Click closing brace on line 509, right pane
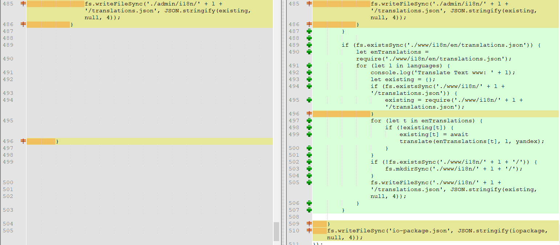Screen dimensions: 560x245 pos(329,224)
